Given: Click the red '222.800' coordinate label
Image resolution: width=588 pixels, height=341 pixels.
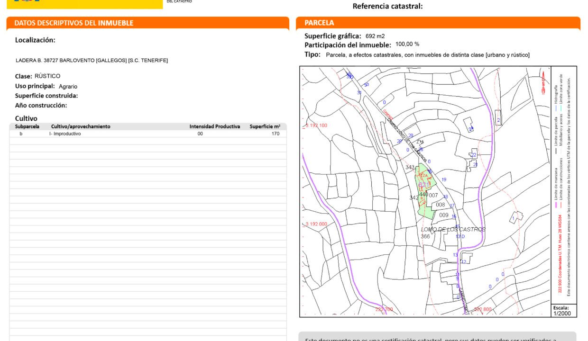Looking at the screenshot, I should pos(483,309).
